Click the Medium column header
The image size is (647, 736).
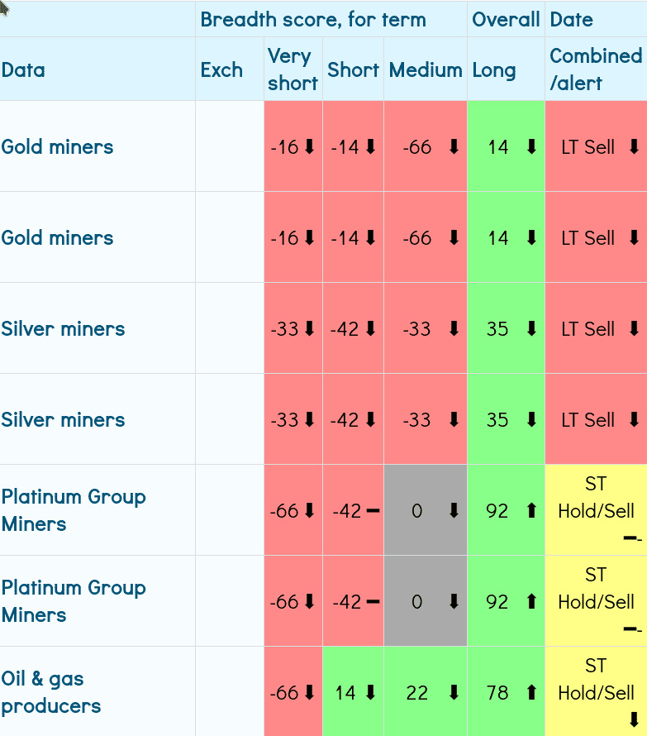coord(426,69)
